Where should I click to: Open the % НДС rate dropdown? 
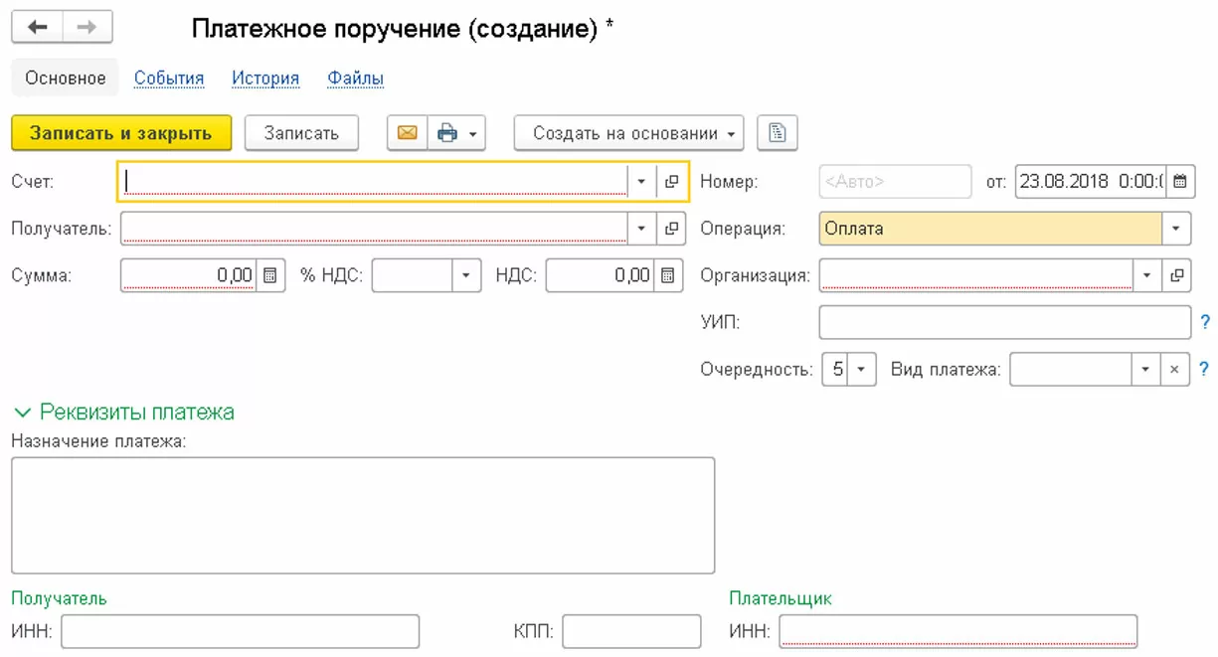(x=466, y=275)
